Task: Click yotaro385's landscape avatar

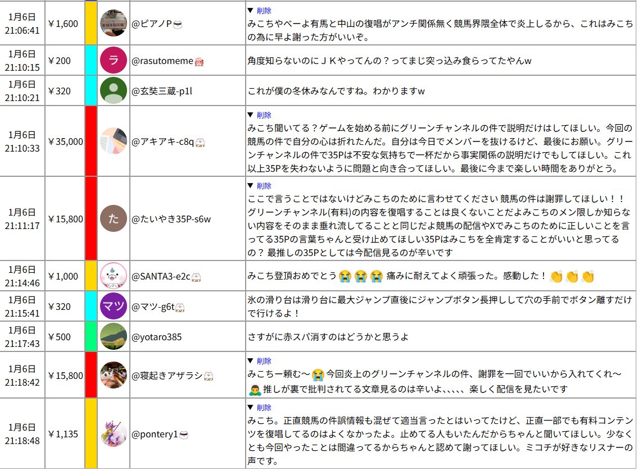Action: click(113, 337)
